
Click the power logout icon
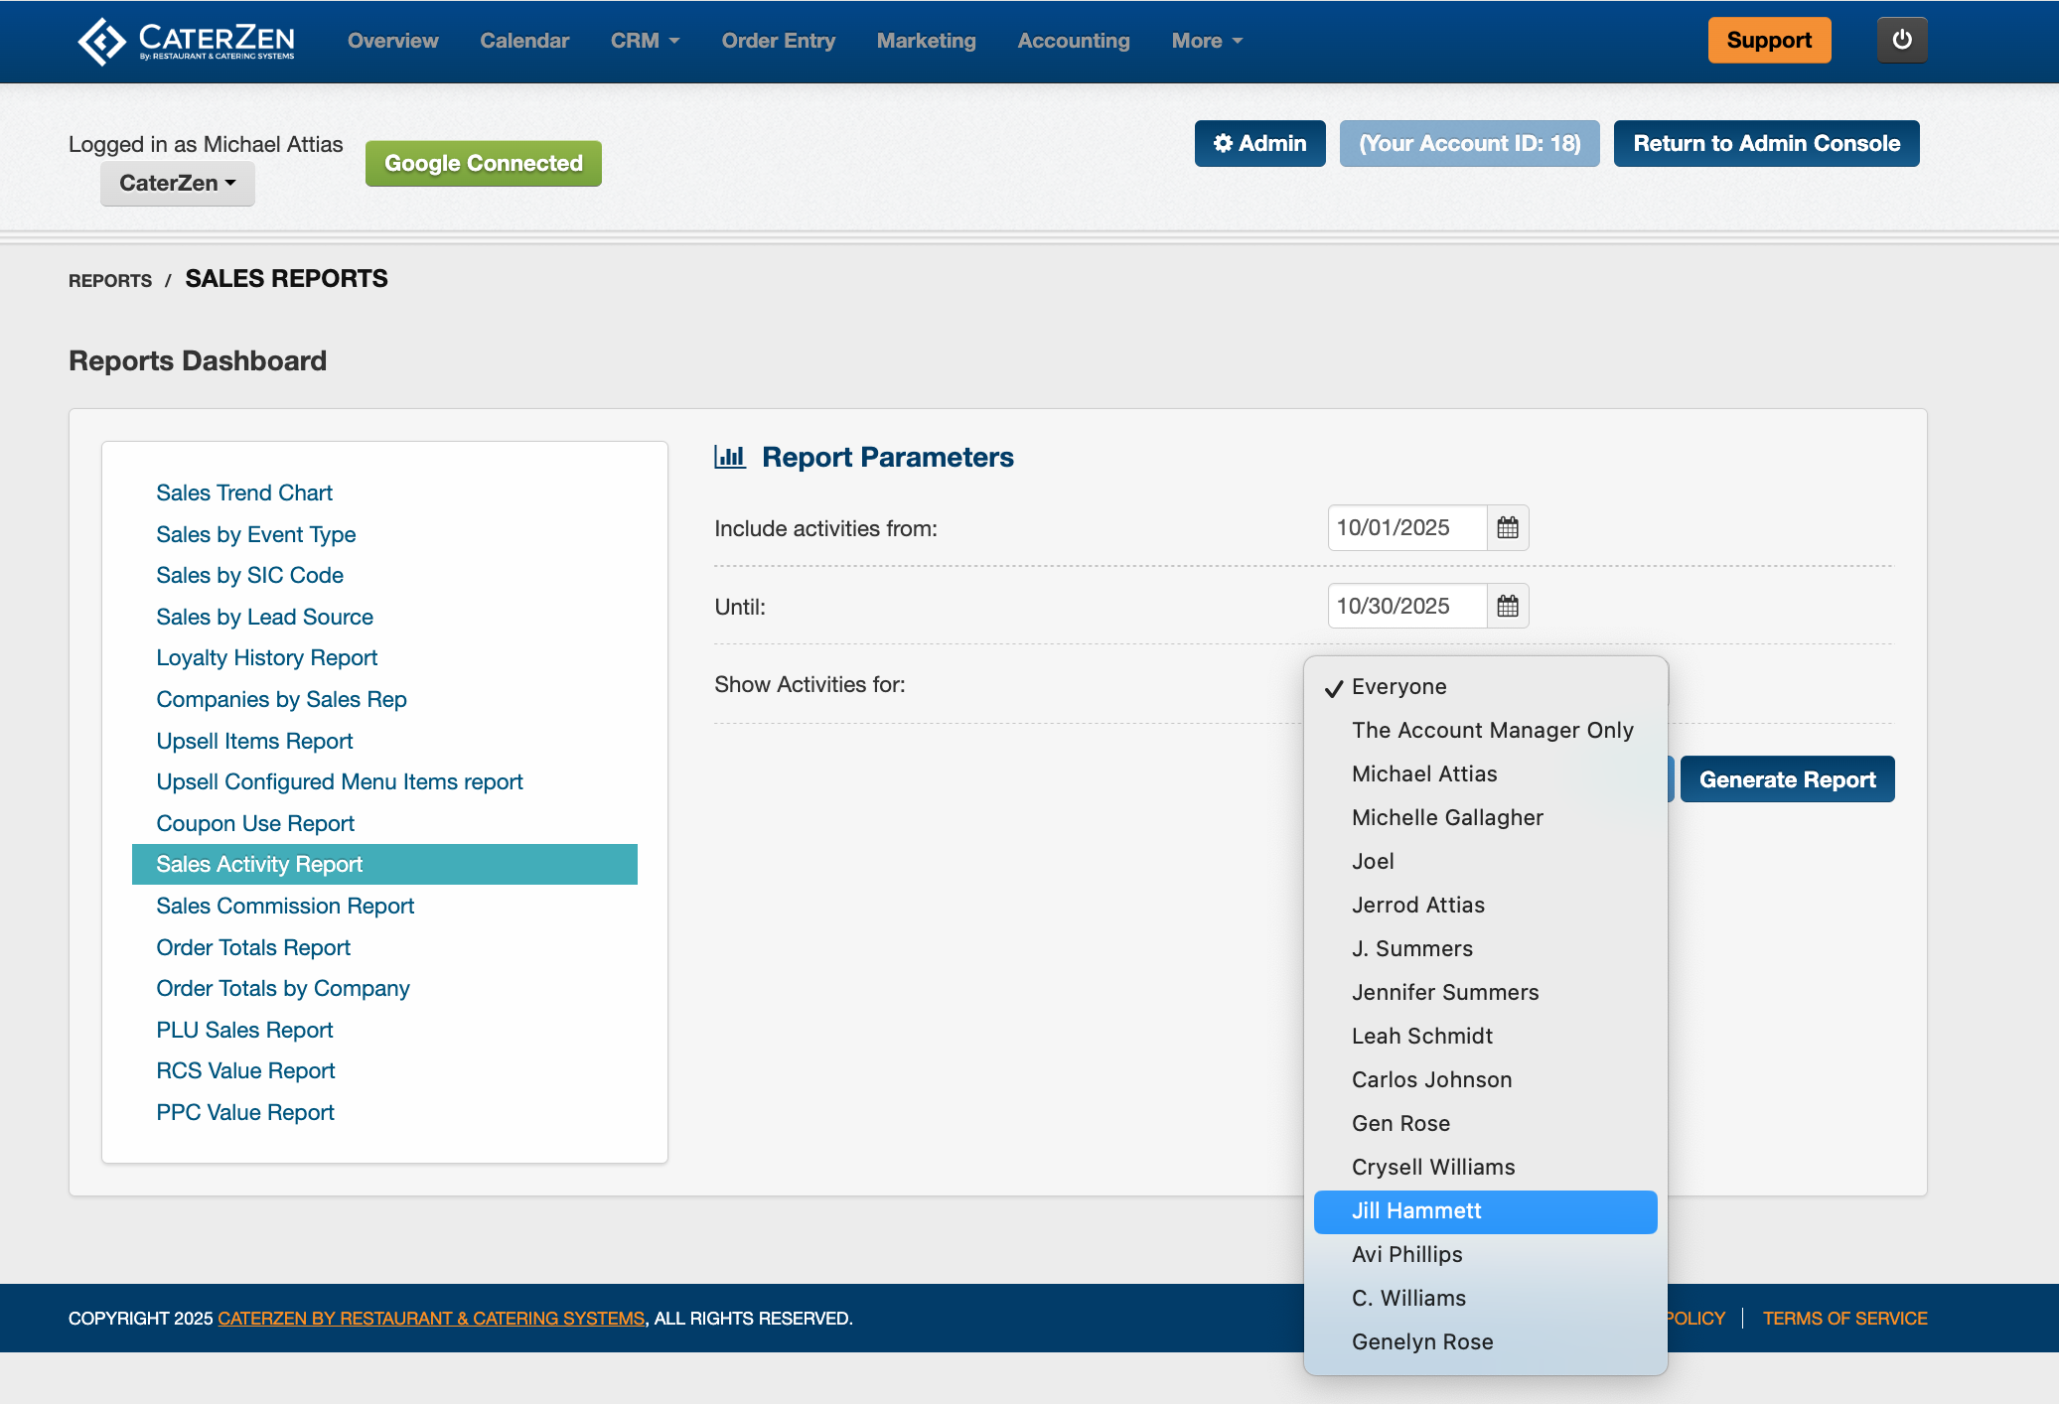tap(1901, 41)
